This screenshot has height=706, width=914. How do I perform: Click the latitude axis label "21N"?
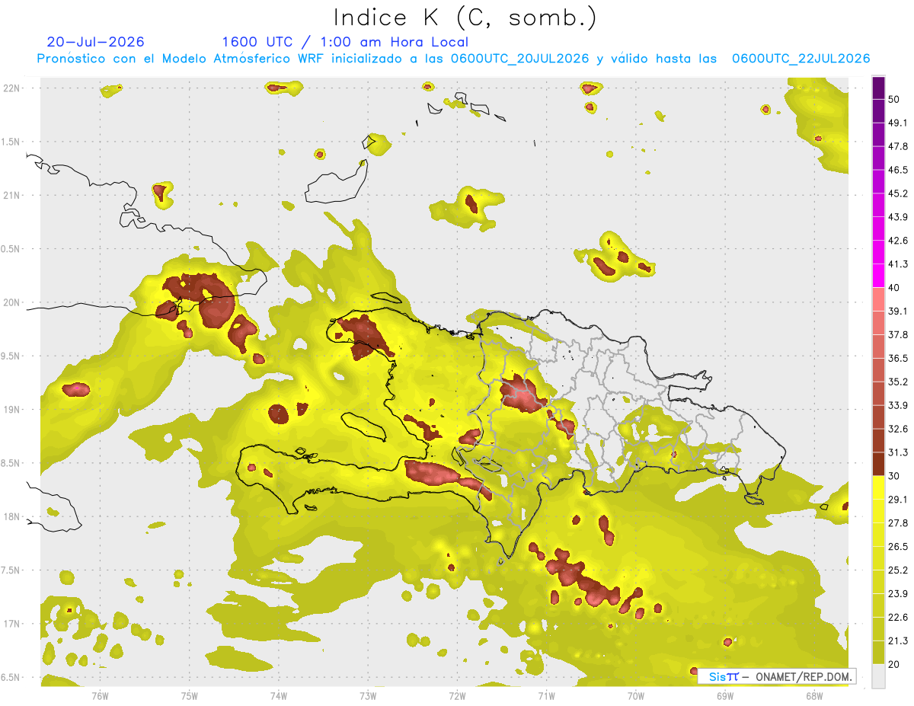point(11,195)
